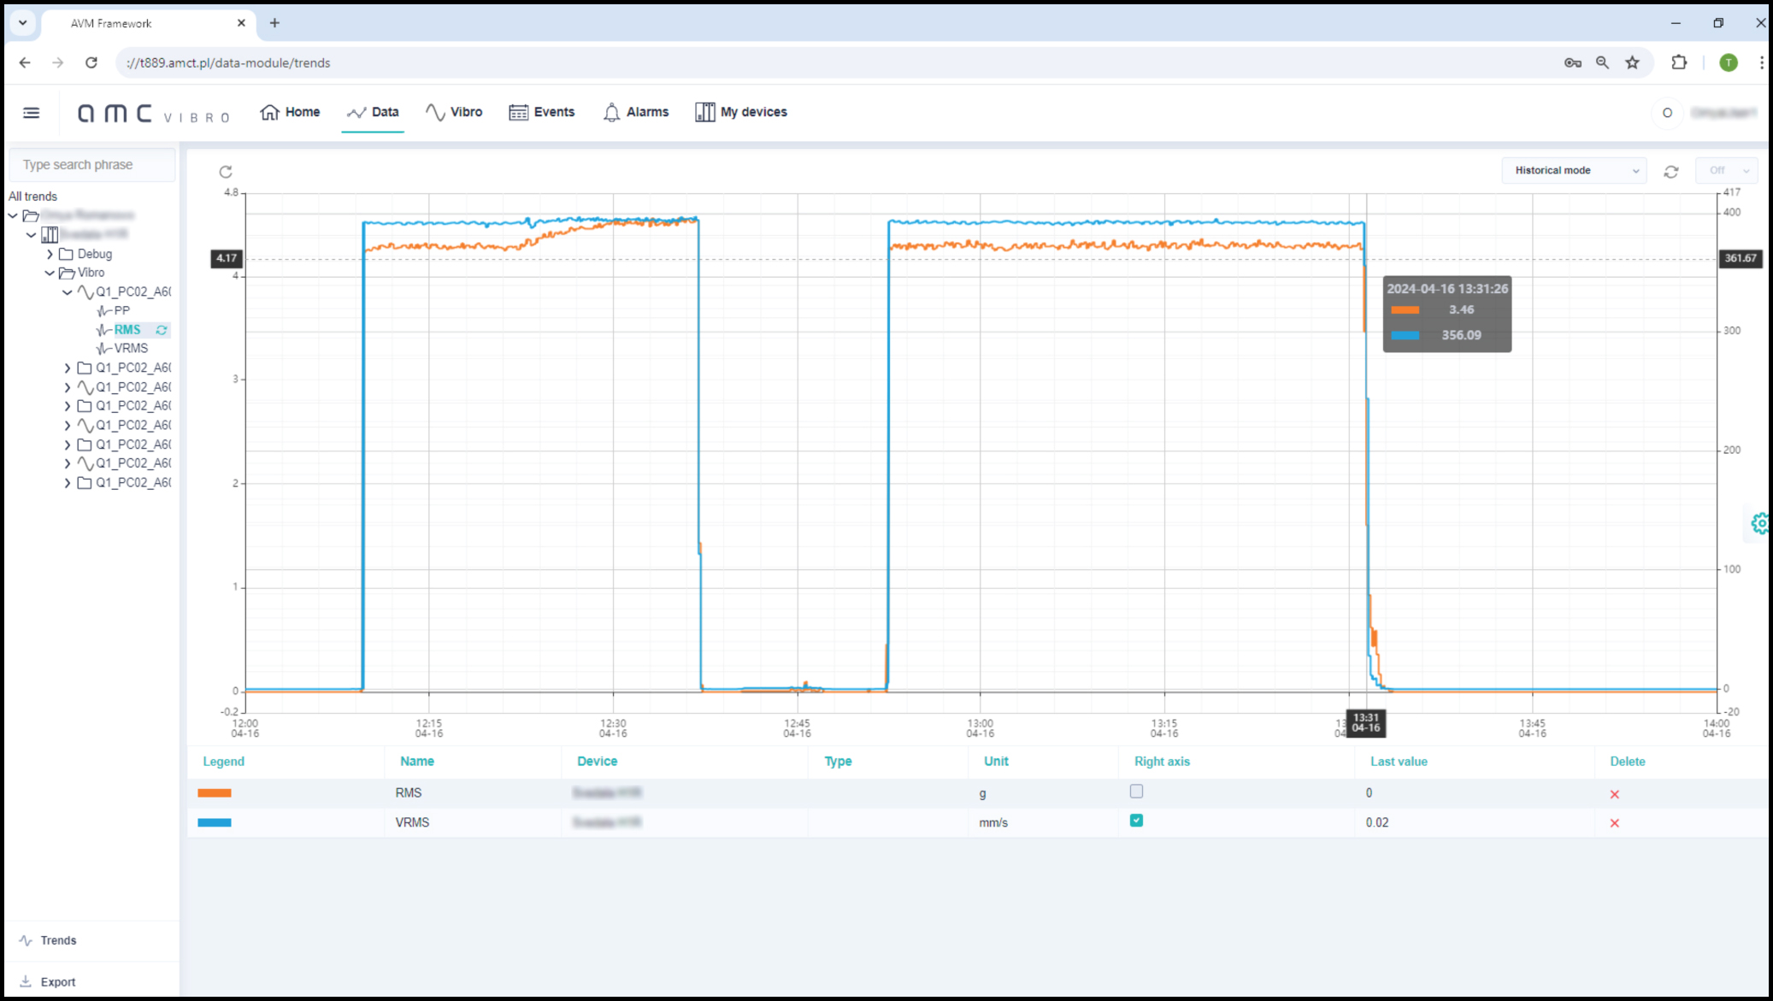Delete the VRMS trend row
Screen dimensions: 1773x1001
[1614, 823]
